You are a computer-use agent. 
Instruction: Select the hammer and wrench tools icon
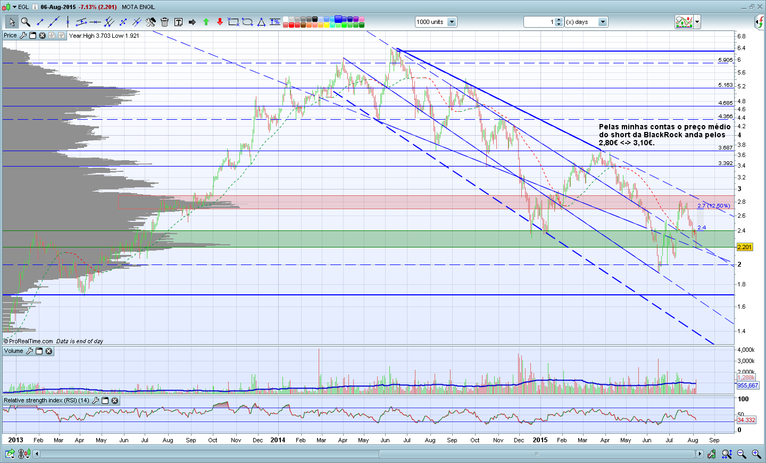(151, 22)
